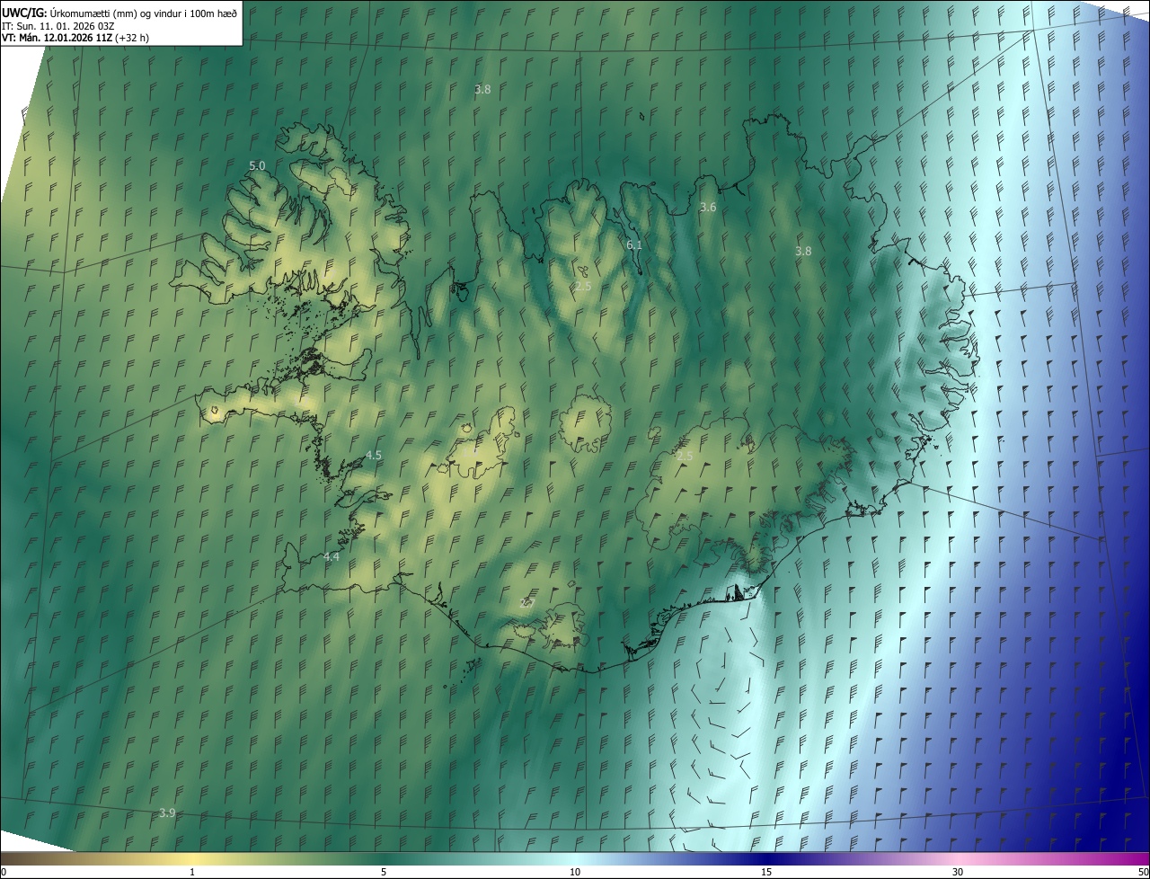Click the 3.6 value label on the map
This screenshot has width=1150, height=879.
[708, 207]
